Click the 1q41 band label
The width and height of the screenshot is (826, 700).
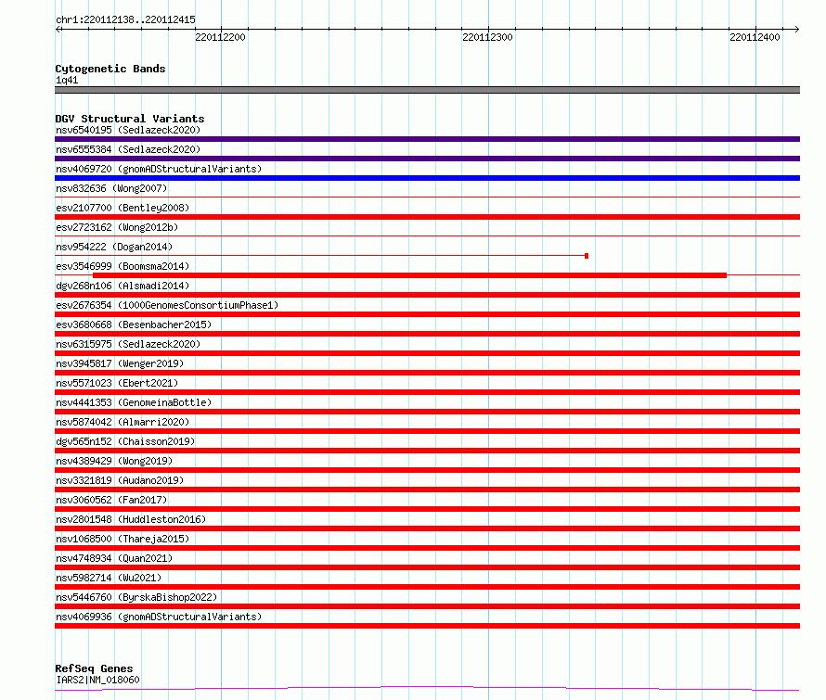67,80
